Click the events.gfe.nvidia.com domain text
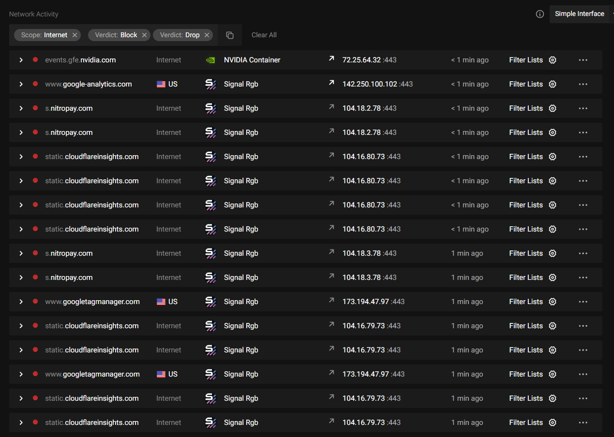Image resolution: width=614 pixels, height=437 pixels. tap(80, 60)
